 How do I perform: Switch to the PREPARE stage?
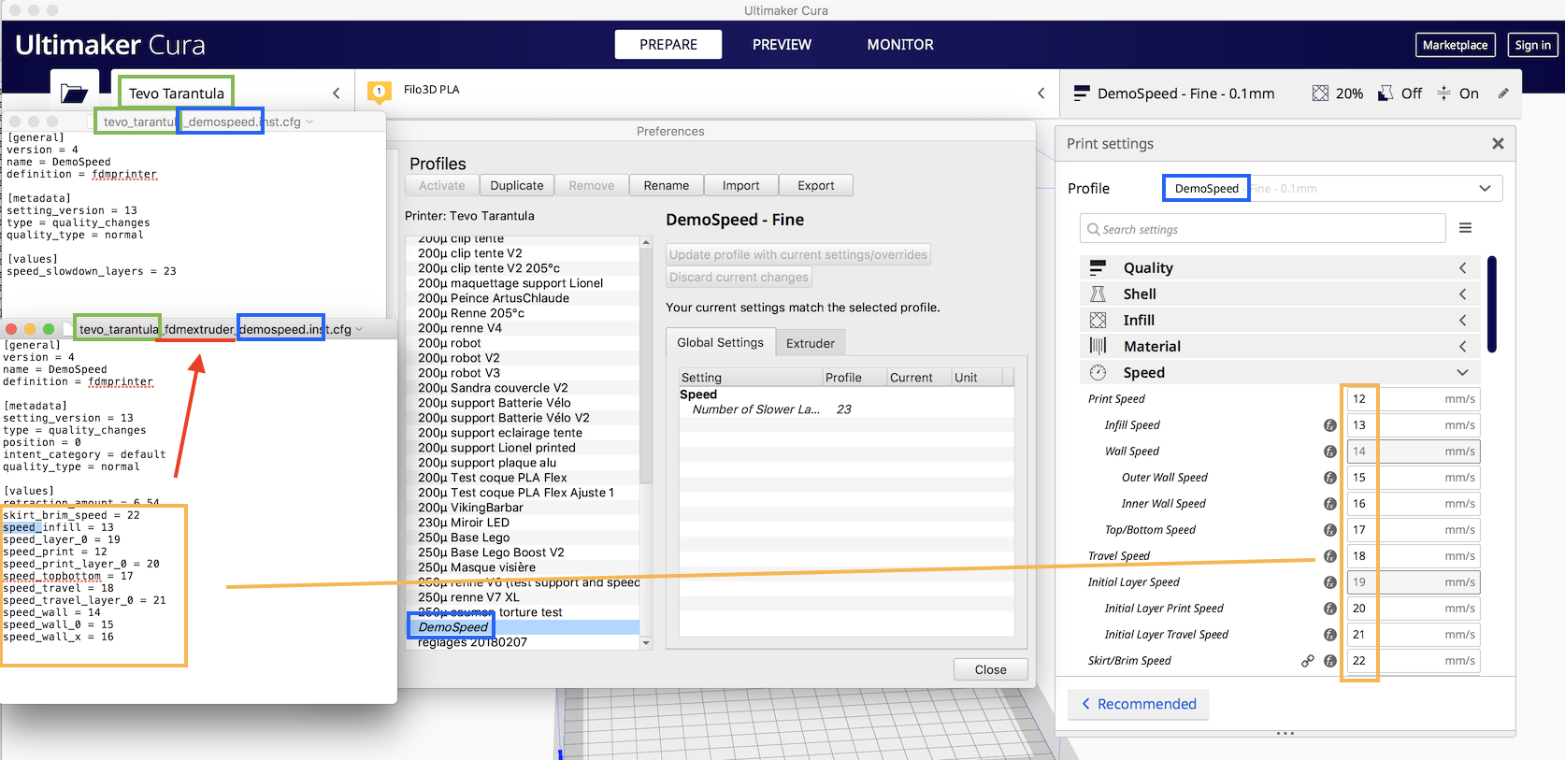pyautogui.click(x=668, y=45)
